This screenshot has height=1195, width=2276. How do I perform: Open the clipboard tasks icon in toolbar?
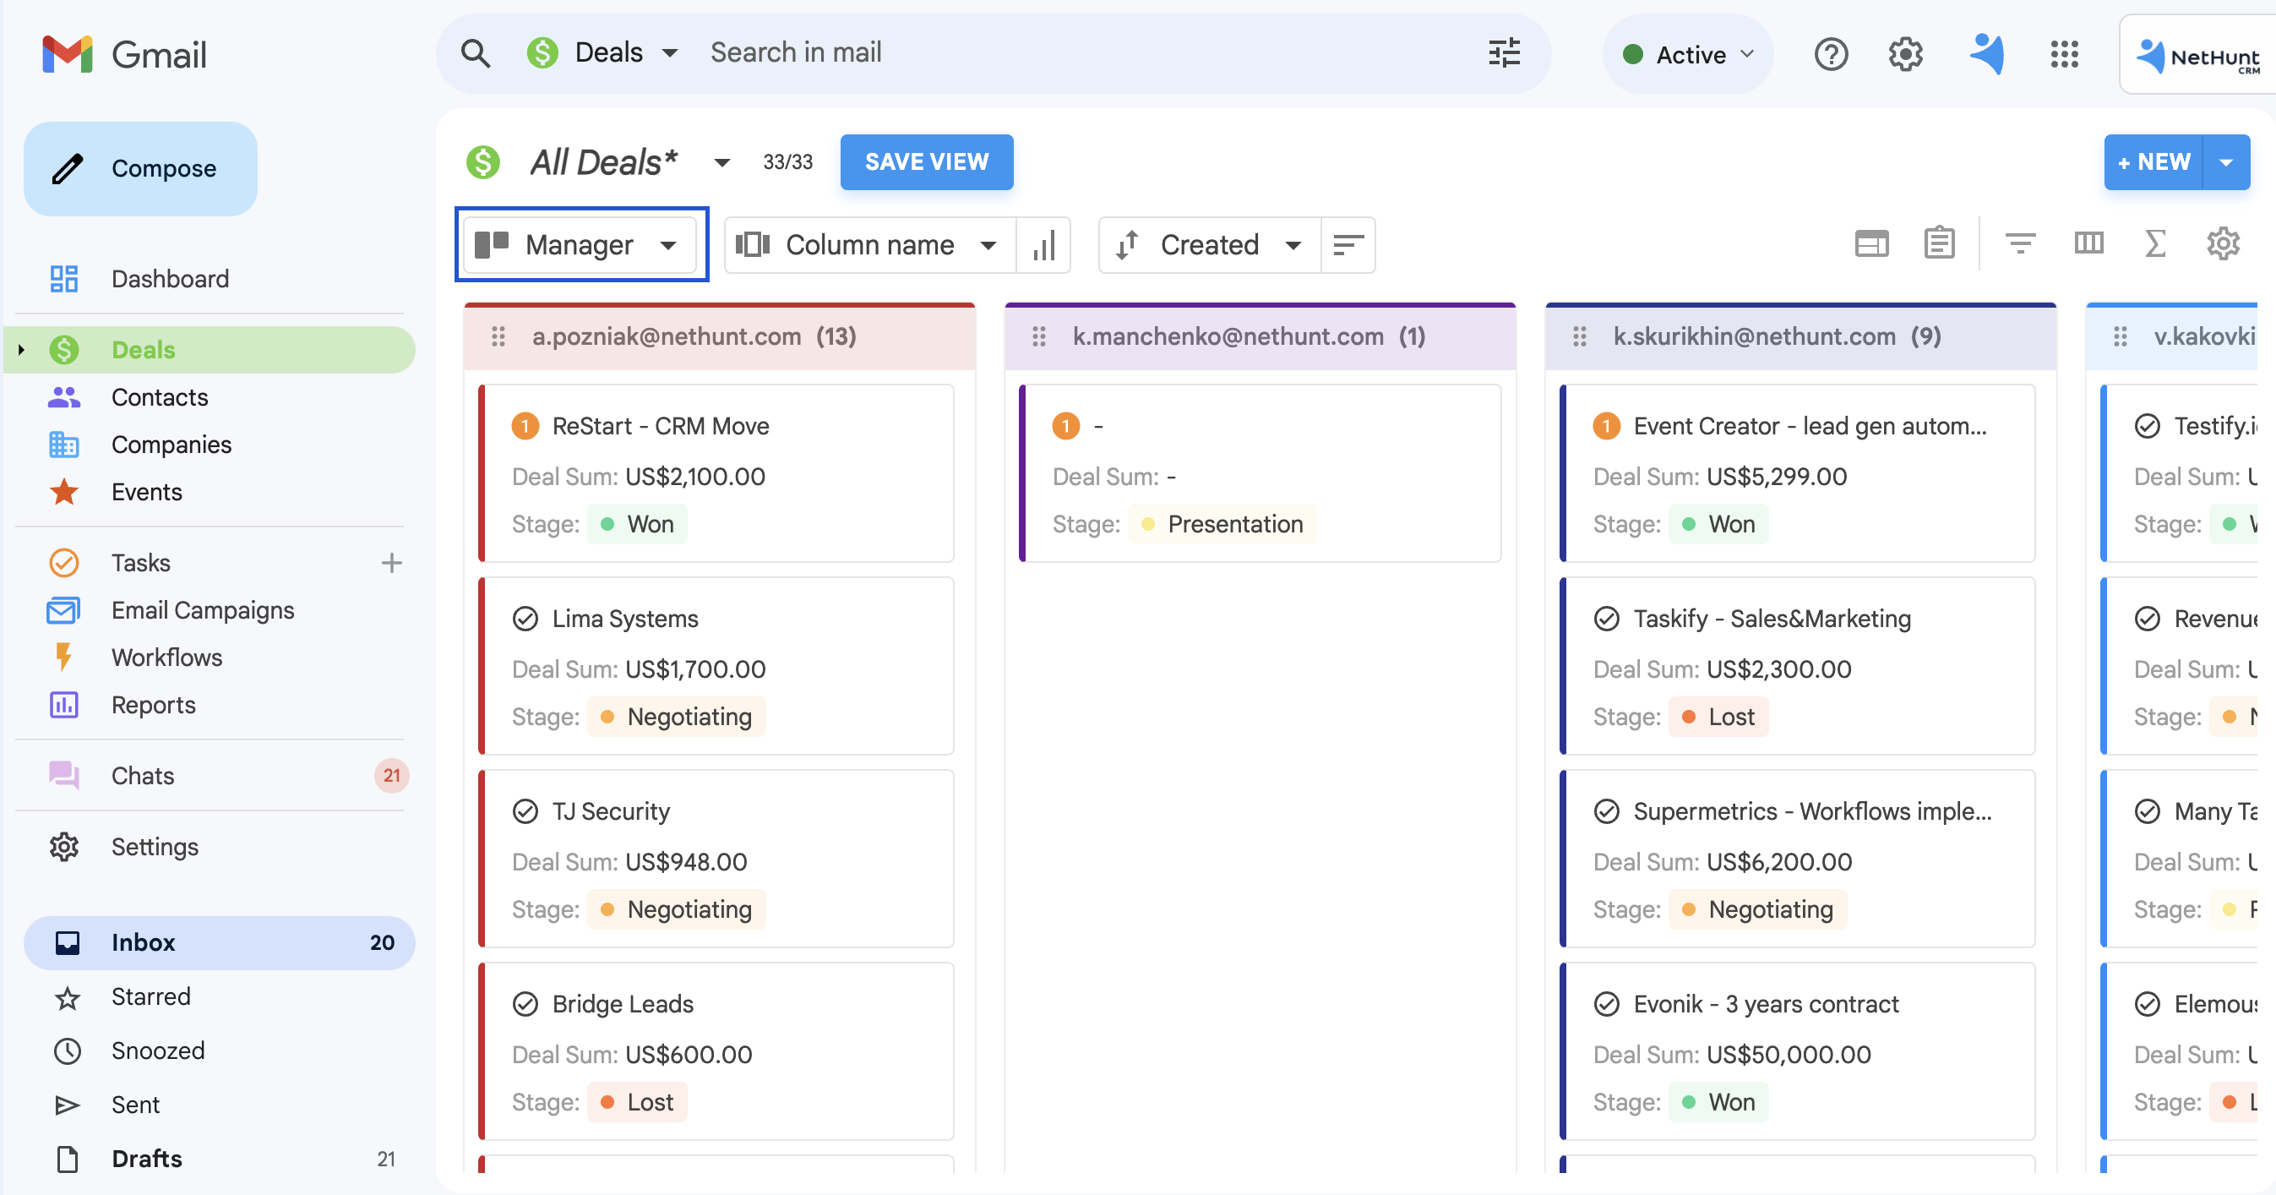[x=1940, y=243]
